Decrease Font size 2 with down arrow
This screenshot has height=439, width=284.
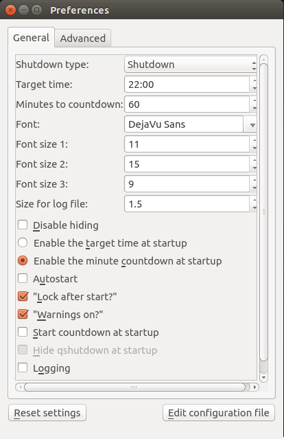pyautogui.click(x=254, y=168)
